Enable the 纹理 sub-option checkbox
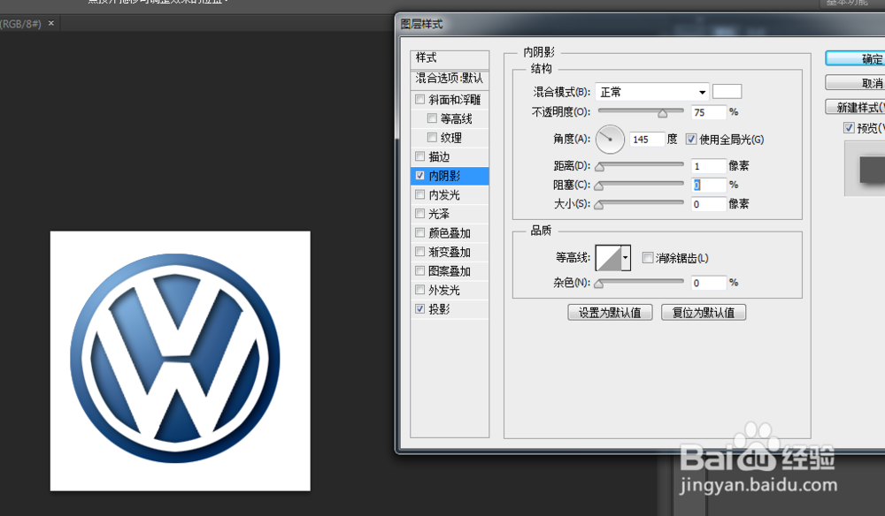The height and width of the screenshot is (516, 885). (x=432, y=138)
